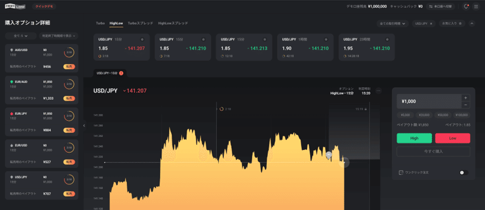Favorite the USD/JPY card with 7:18 remaining

203,39
